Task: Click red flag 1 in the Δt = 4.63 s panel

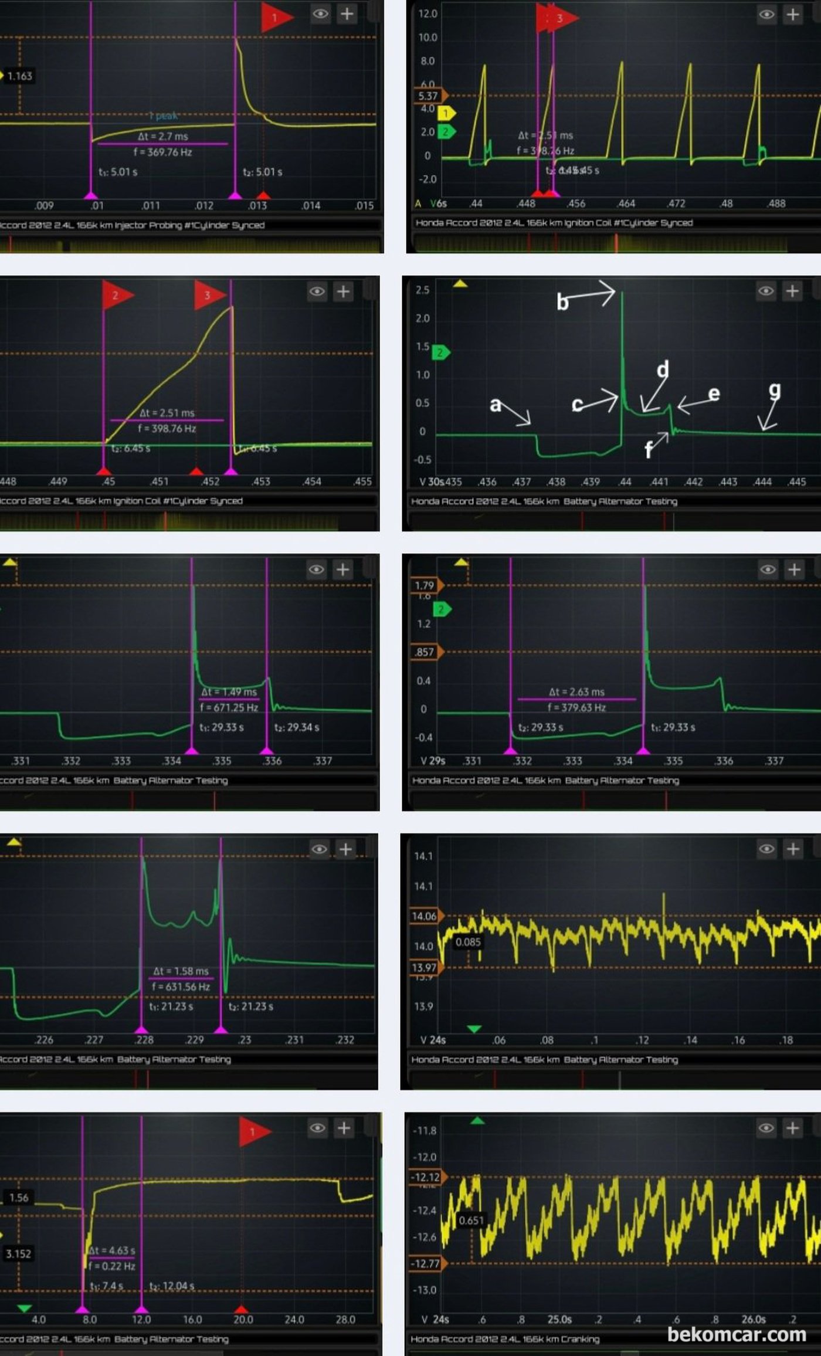Action: pyautogui.click(x=253, y=1132)
